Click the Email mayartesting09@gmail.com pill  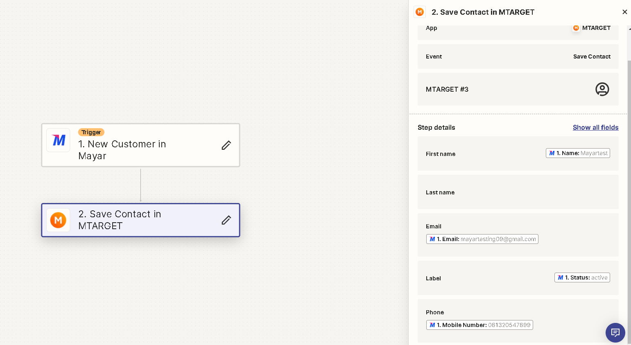pyautogui.click(x=482, y=239)
